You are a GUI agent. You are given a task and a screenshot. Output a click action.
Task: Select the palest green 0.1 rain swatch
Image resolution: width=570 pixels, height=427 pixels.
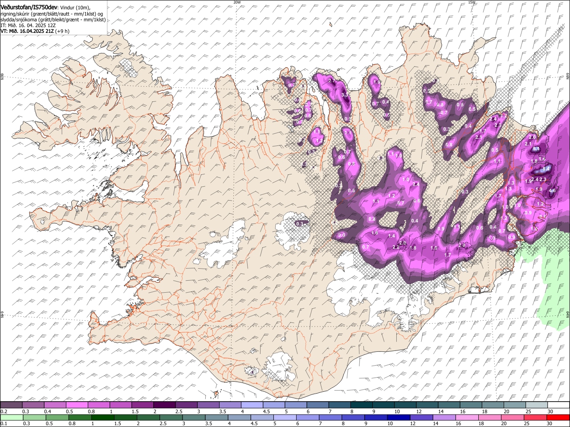pyautogui.click(x=12, y=417)
